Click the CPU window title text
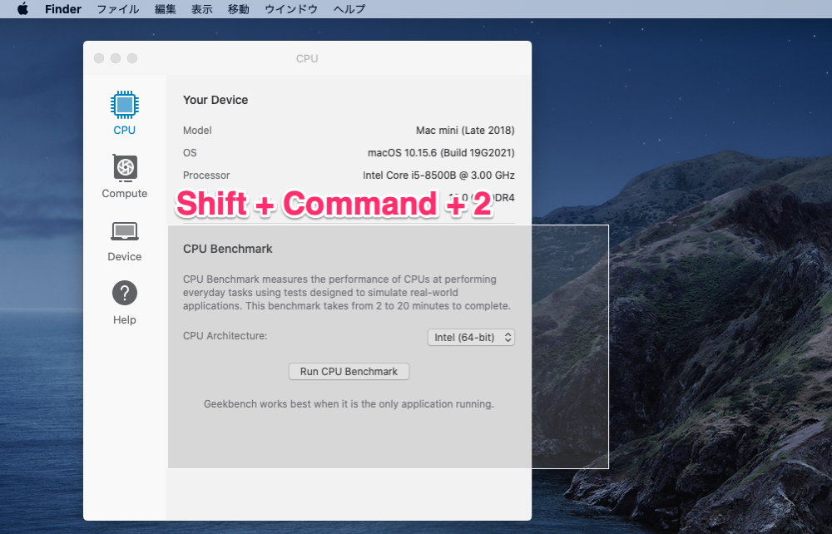 coord(307,58)
